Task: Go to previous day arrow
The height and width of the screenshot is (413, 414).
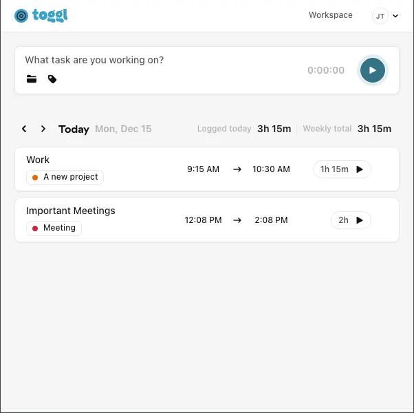Action: 24,129
